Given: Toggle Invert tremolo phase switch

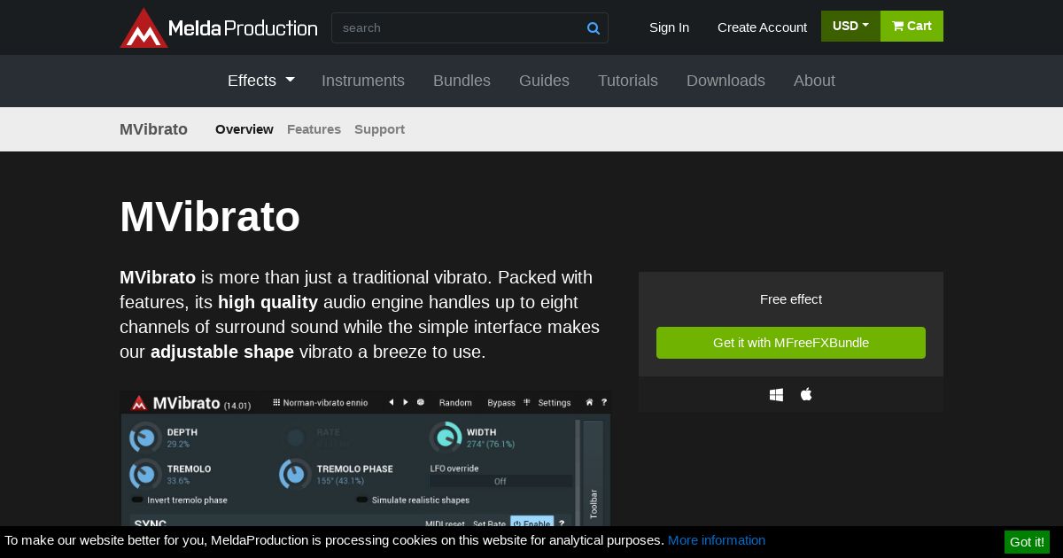Looking at the screenshot, I should coord(137,500).
